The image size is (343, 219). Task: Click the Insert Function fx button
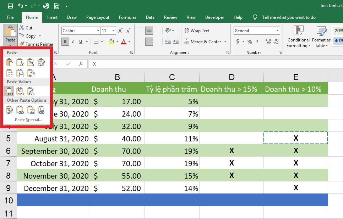click(81, 64)
